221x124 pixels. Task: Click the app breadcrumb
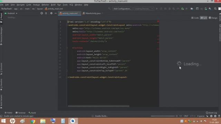[16, 9]
